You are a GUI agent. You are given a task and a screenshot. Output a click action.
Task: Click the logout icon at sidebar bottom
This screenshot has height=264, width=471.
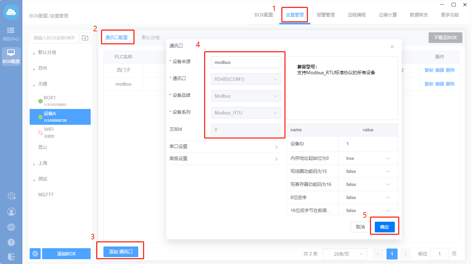(11, 256)
